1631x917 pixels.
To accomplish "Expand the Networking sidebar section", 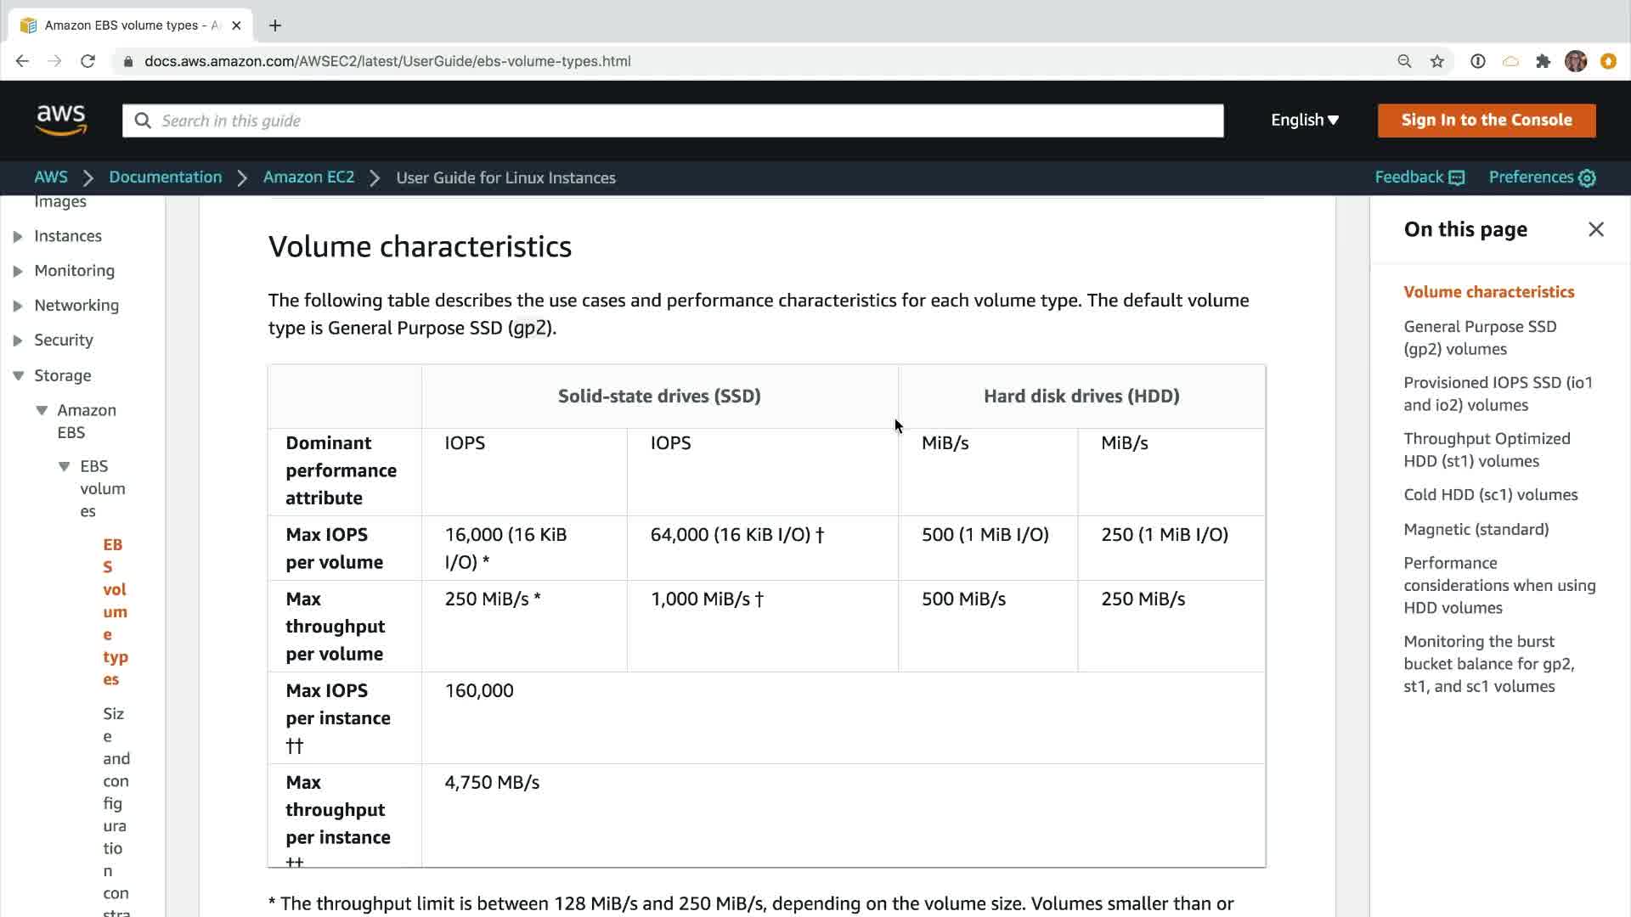I will click(18, 306).
